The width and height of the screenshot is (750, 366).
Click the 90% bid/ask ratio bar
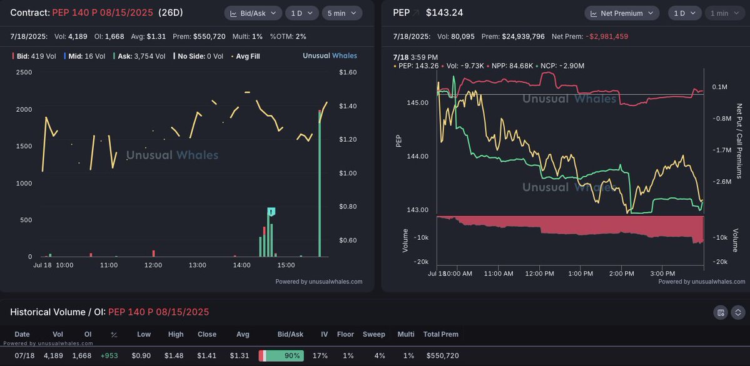(281, 356)
